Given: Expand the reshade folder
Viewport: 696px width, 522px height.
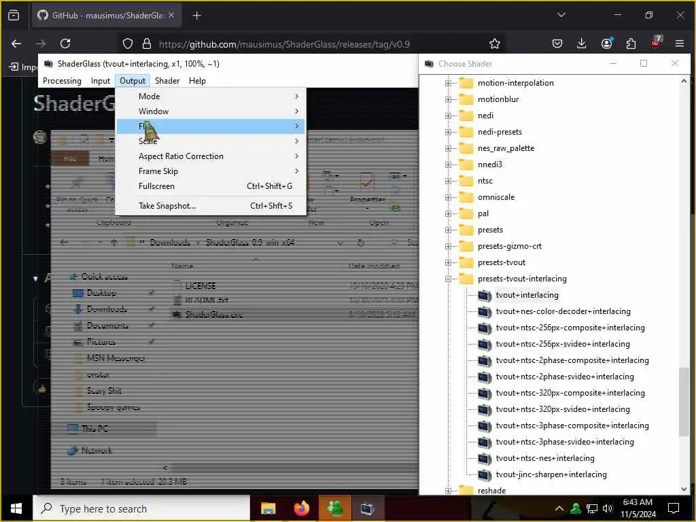Looking at the screenshot, I should pyautogui.click(x=448, y=491).
